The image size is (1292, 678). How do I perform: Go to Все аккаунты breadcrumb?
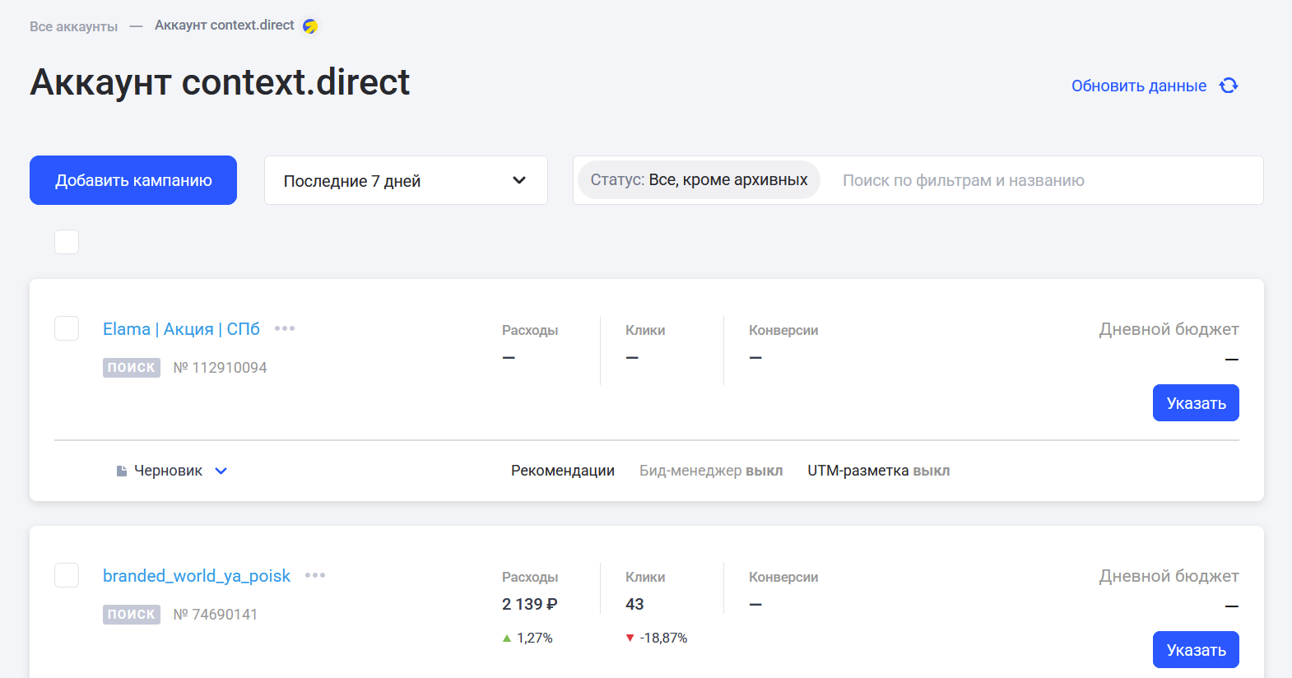pos(73,26)
